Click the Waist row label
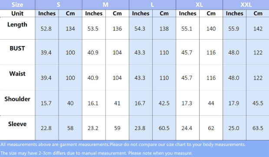269x157 pixels. [x=17, y=73]
